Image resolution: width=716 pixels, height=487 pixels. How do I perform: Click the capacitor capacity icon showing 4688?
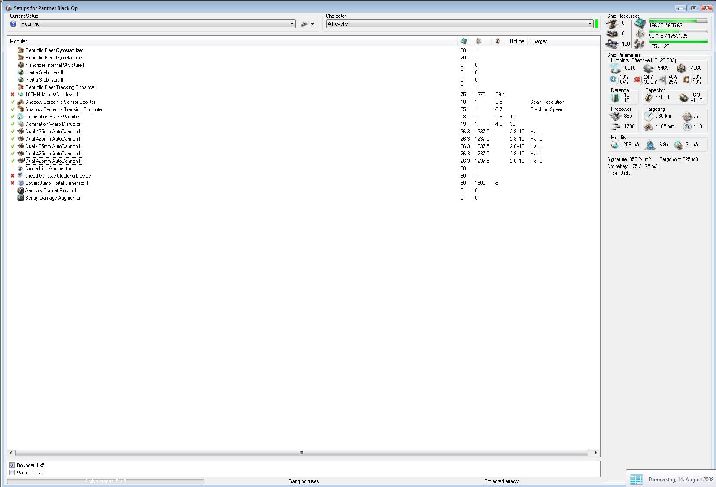point(649,98)
